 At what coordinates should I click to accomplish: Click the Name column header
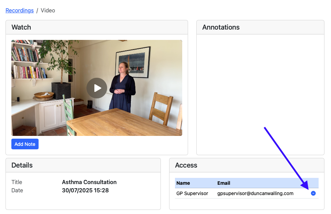(183, 183)
